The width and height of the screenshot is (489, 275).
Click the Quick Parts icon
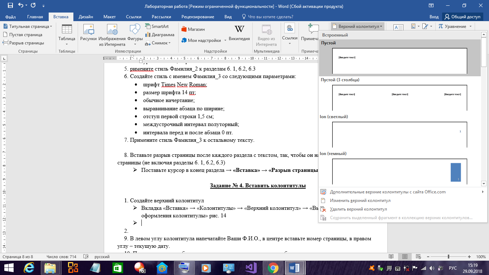[x=415, y=26]
